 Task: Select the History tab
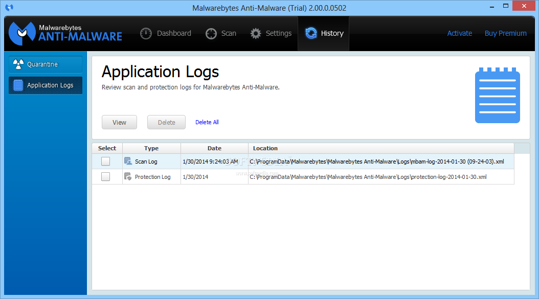click(324, 33)
